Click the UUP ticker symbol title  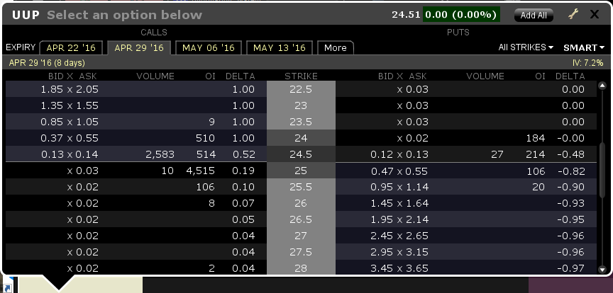(26, 15)
